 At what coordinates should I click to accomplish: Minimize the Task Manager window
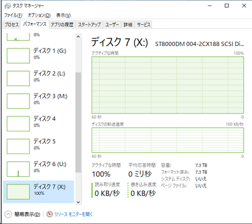210,6
